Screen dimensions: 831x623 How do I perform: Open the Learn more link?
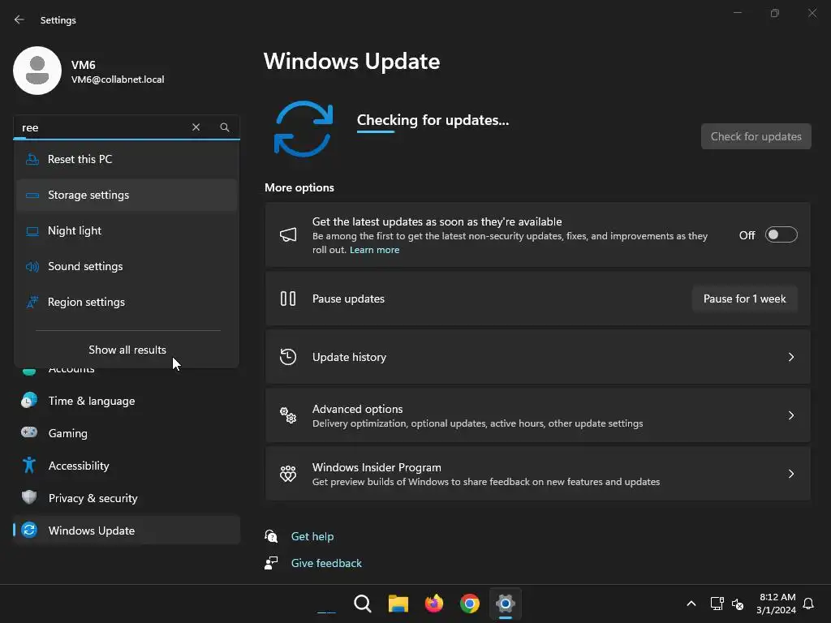[374, 250]
